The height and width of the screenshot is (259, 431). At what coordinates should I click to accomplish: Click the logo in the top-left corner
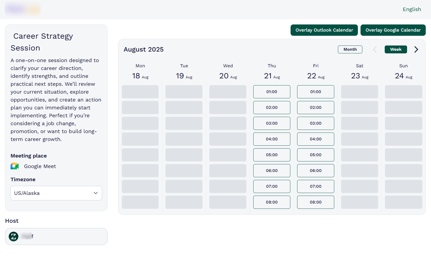click(x=23, y=9)
